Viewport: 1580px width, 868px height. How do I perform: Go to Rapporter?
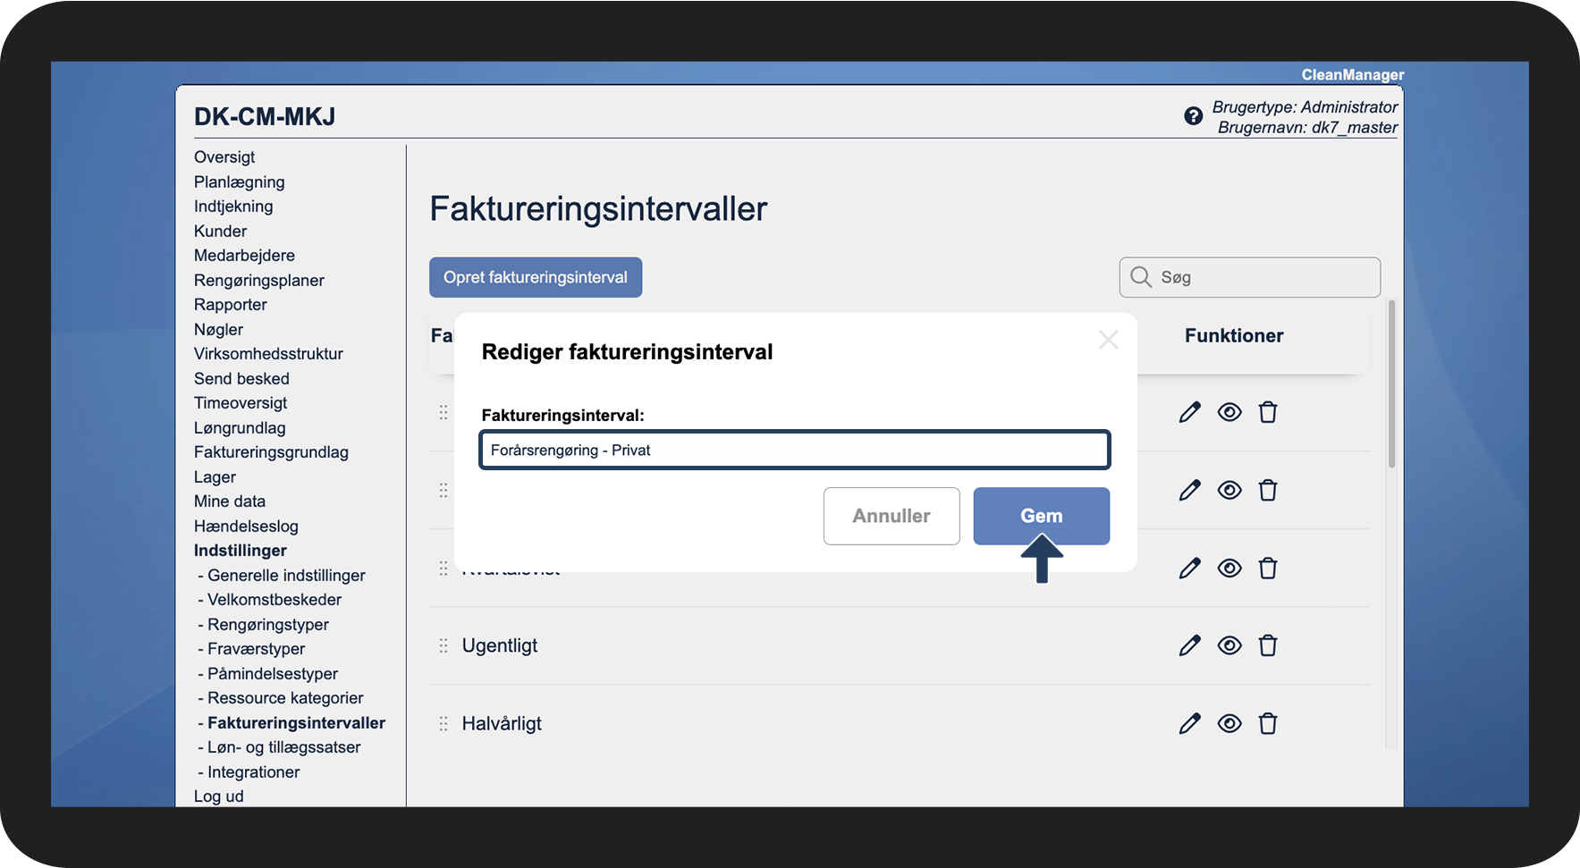pyautogui.click(x=231, y=305)
